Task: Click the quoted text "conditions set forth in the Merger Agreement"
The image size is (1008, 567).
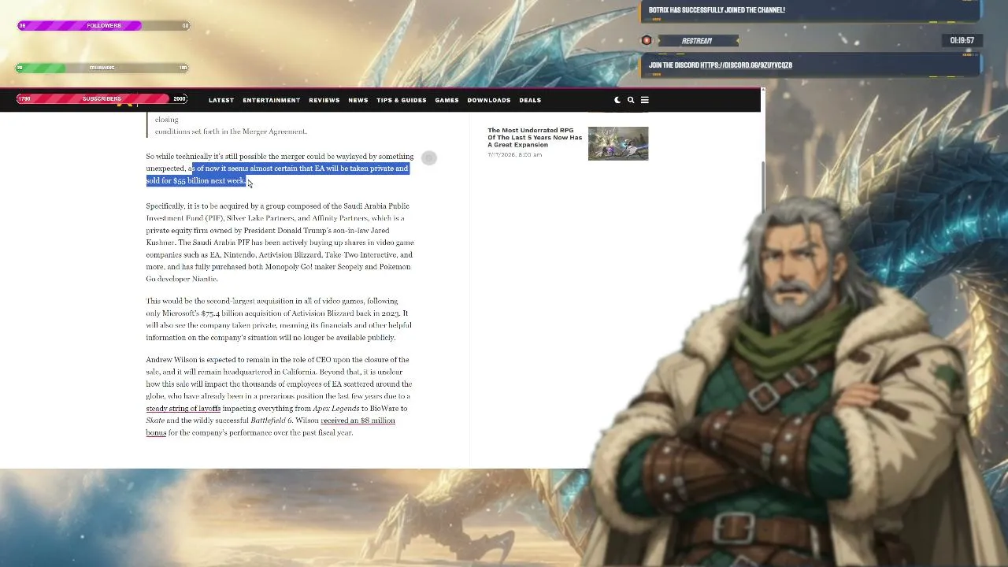Action: [x=231, y=132]
